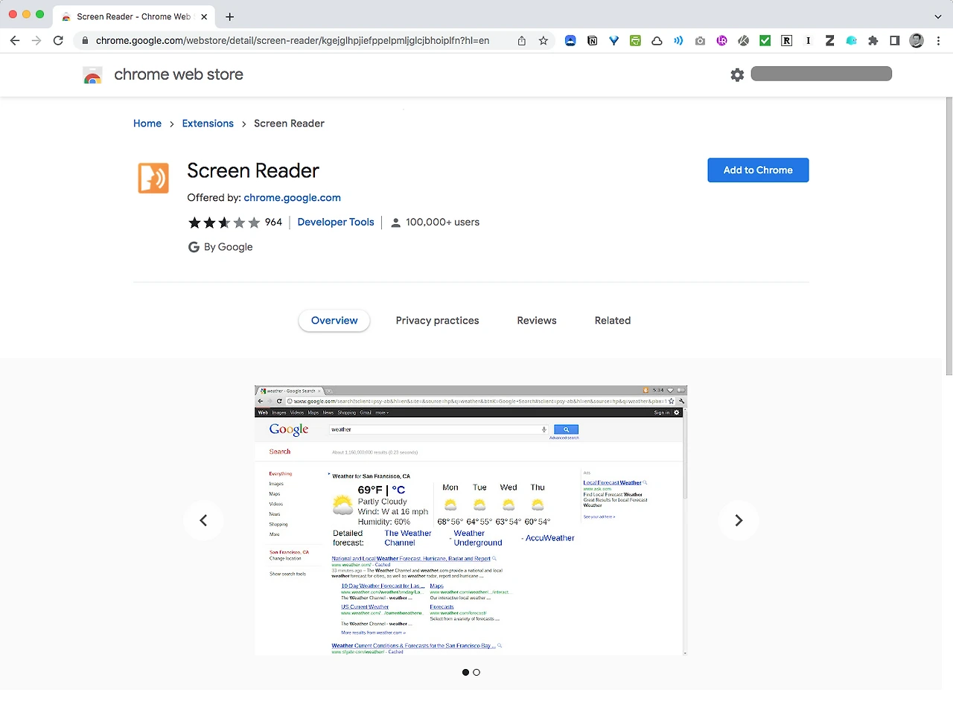The height and width of the screenshot is (704, 953).
Task: Open the Extensions puzzle piece menu
Action: click(873, 41)
